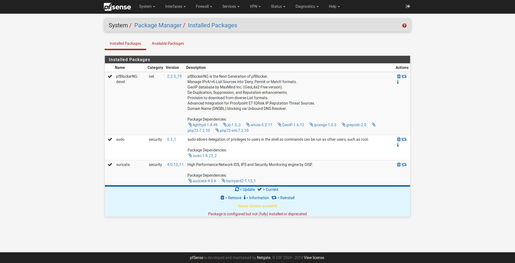Open the System menu
This screenshot has height=263, width=515.
(x=147, y=6)
